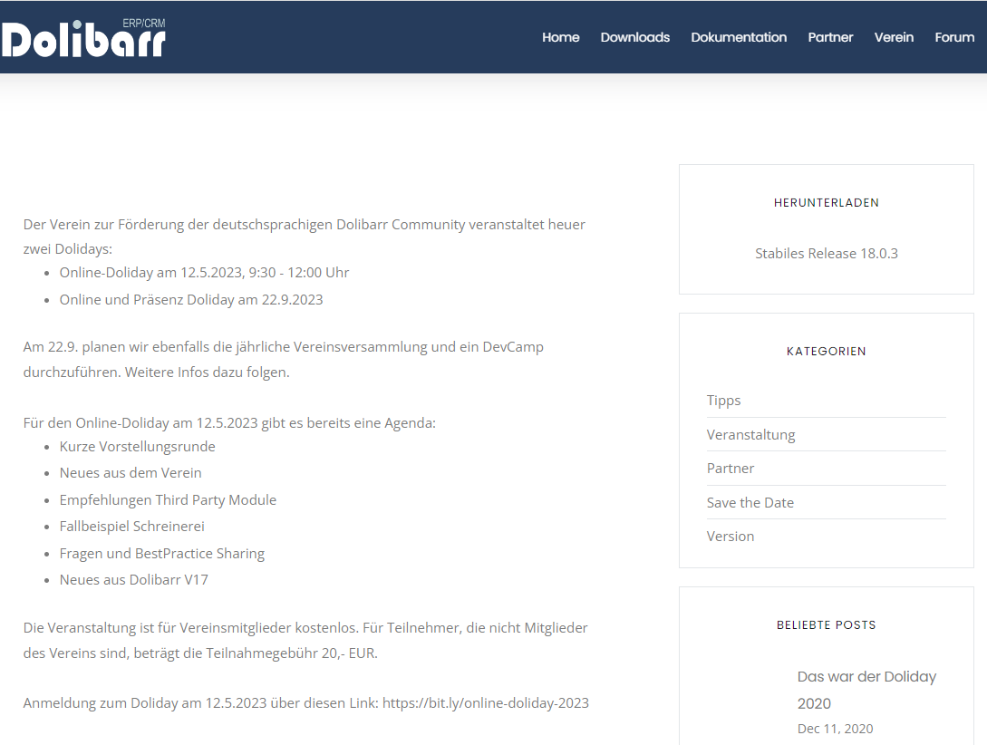Click the bit.ly/online-doliday-2023 registration link

[x=485, y=702]
